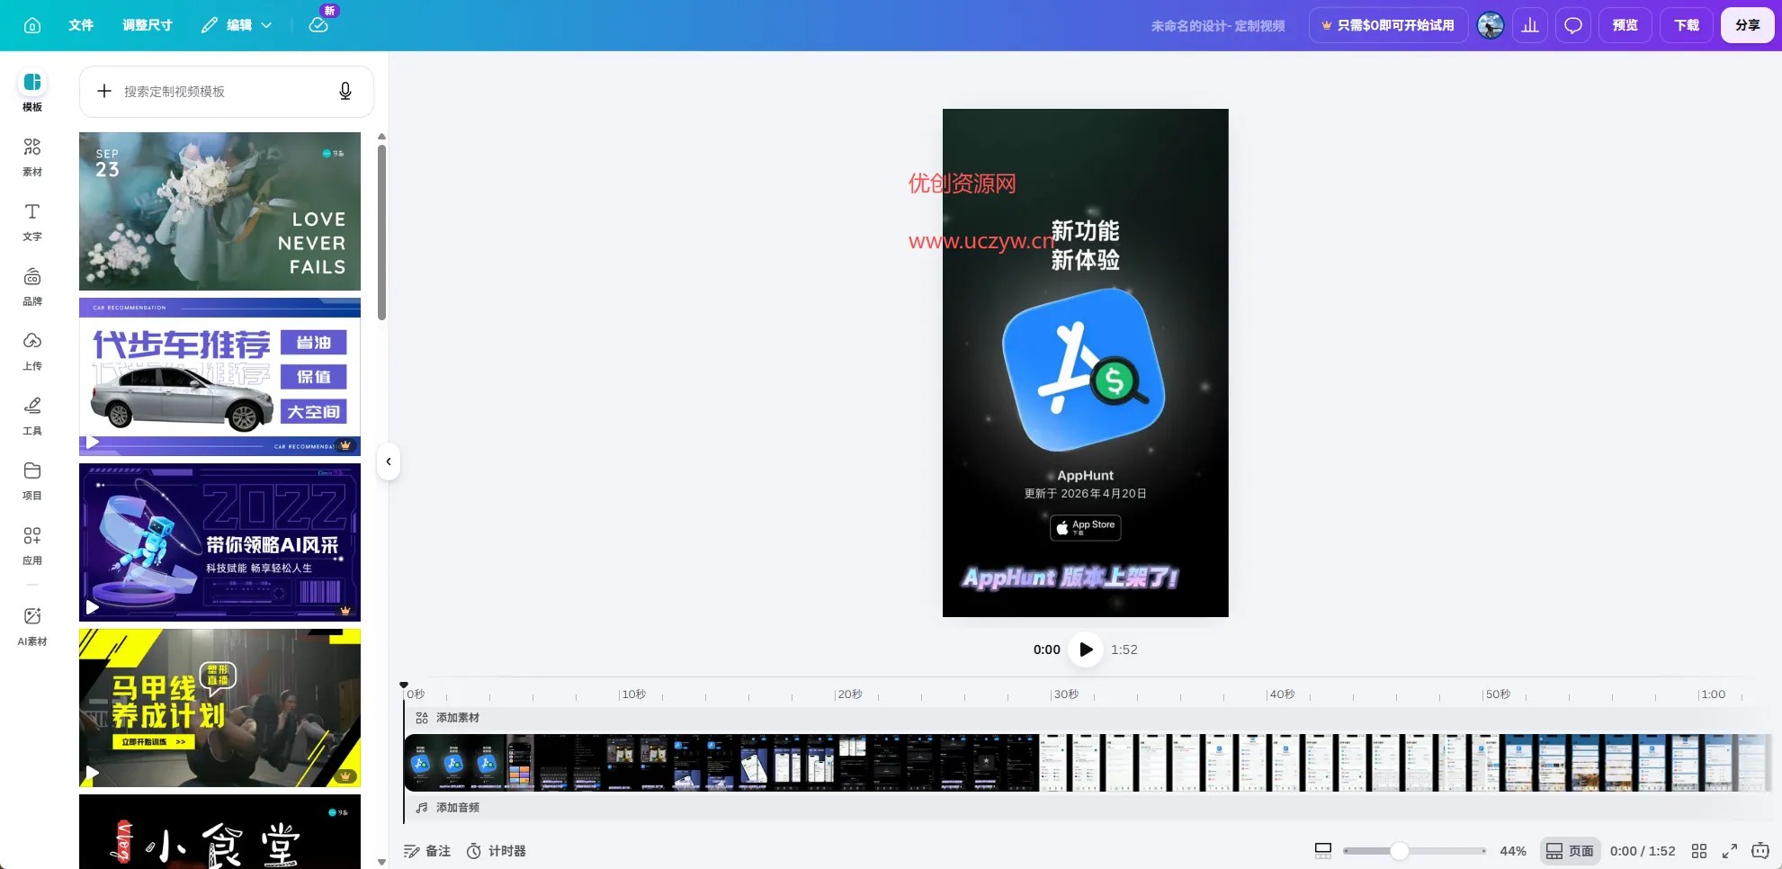Open the 文件 menu
This screenshot has height=869, width=1782.
[81, 25]
